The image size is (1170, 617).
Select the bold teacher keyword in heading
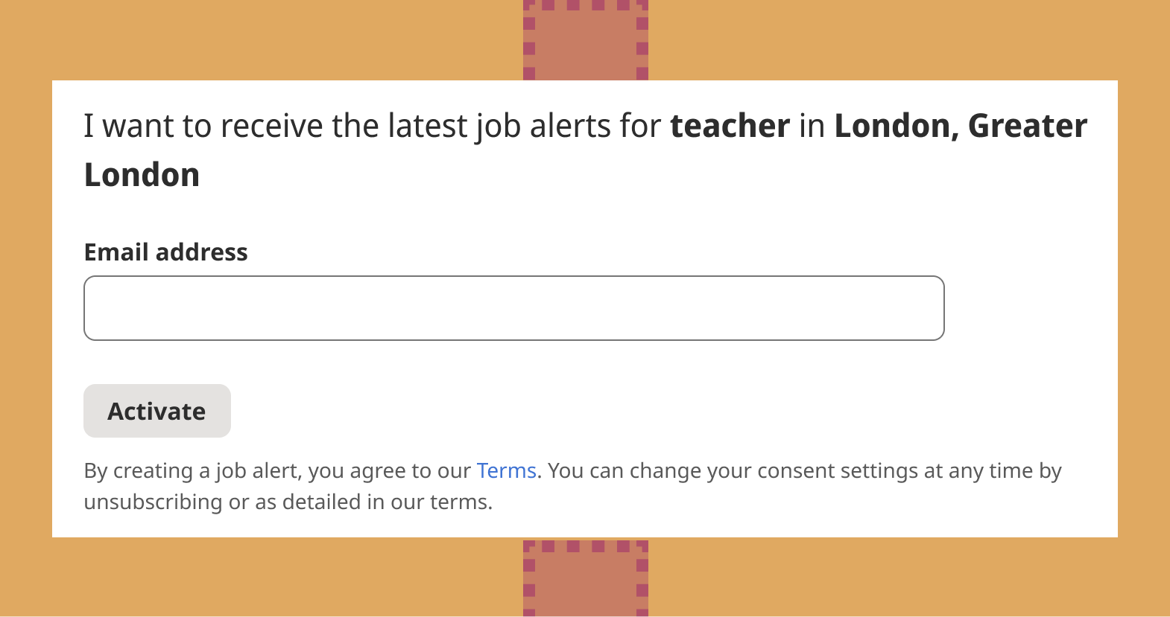730,125
